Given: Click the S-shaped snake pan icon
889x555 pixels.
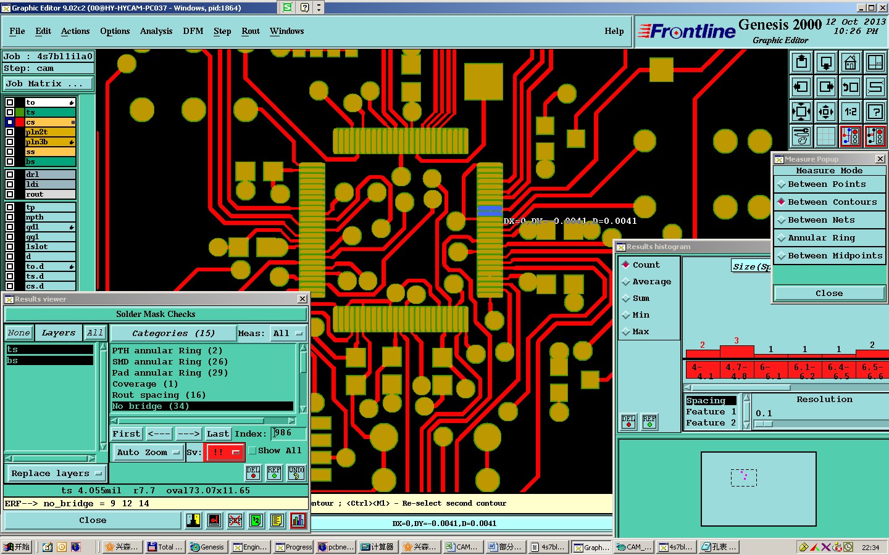Looking at the screenshot, I should [x=875, y=87].
